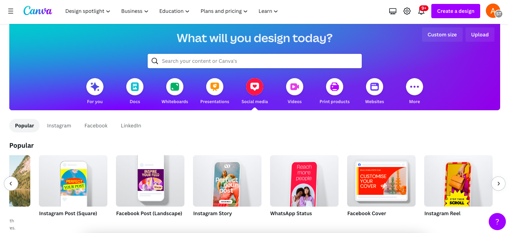Choose the Whiteboards category icon
Screen dimensions: 508x233
[x=175, y=87]
